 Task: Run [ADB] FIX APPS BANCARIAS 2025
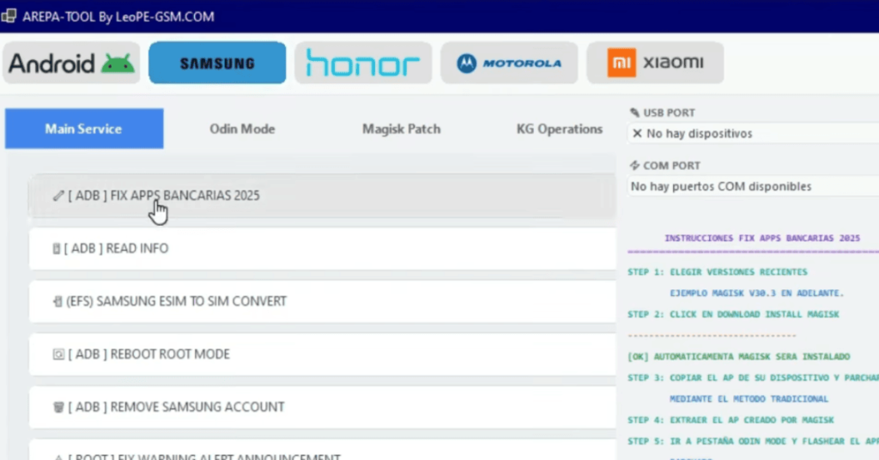pos(323,196)
